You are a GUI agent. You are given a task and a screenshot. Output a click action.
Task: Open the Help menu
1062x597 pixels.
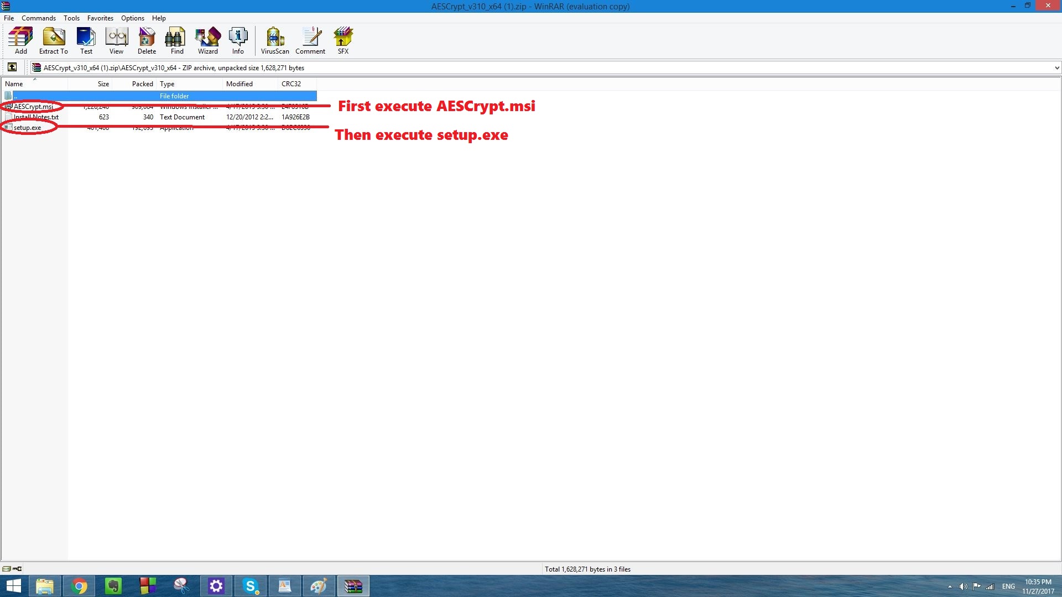coord(159,18)
